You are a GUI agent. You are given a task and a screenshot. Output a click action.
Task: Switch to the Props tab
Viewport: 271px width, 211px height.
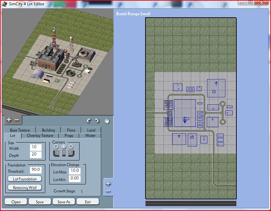[x=69, y=136]
